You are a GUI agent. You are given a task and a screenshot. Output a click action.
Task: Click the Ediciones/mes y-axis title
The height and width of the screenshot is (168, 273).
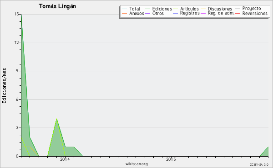4,86
